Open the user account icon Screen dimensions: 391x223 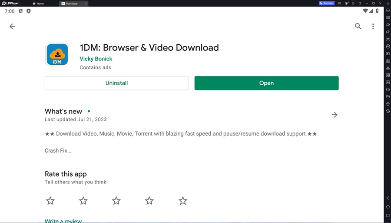[x=346, y=3]
